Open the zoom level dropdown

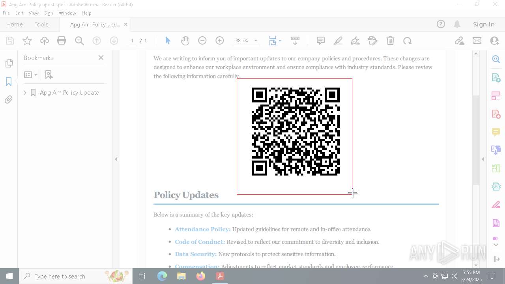(x=256, y=41)
